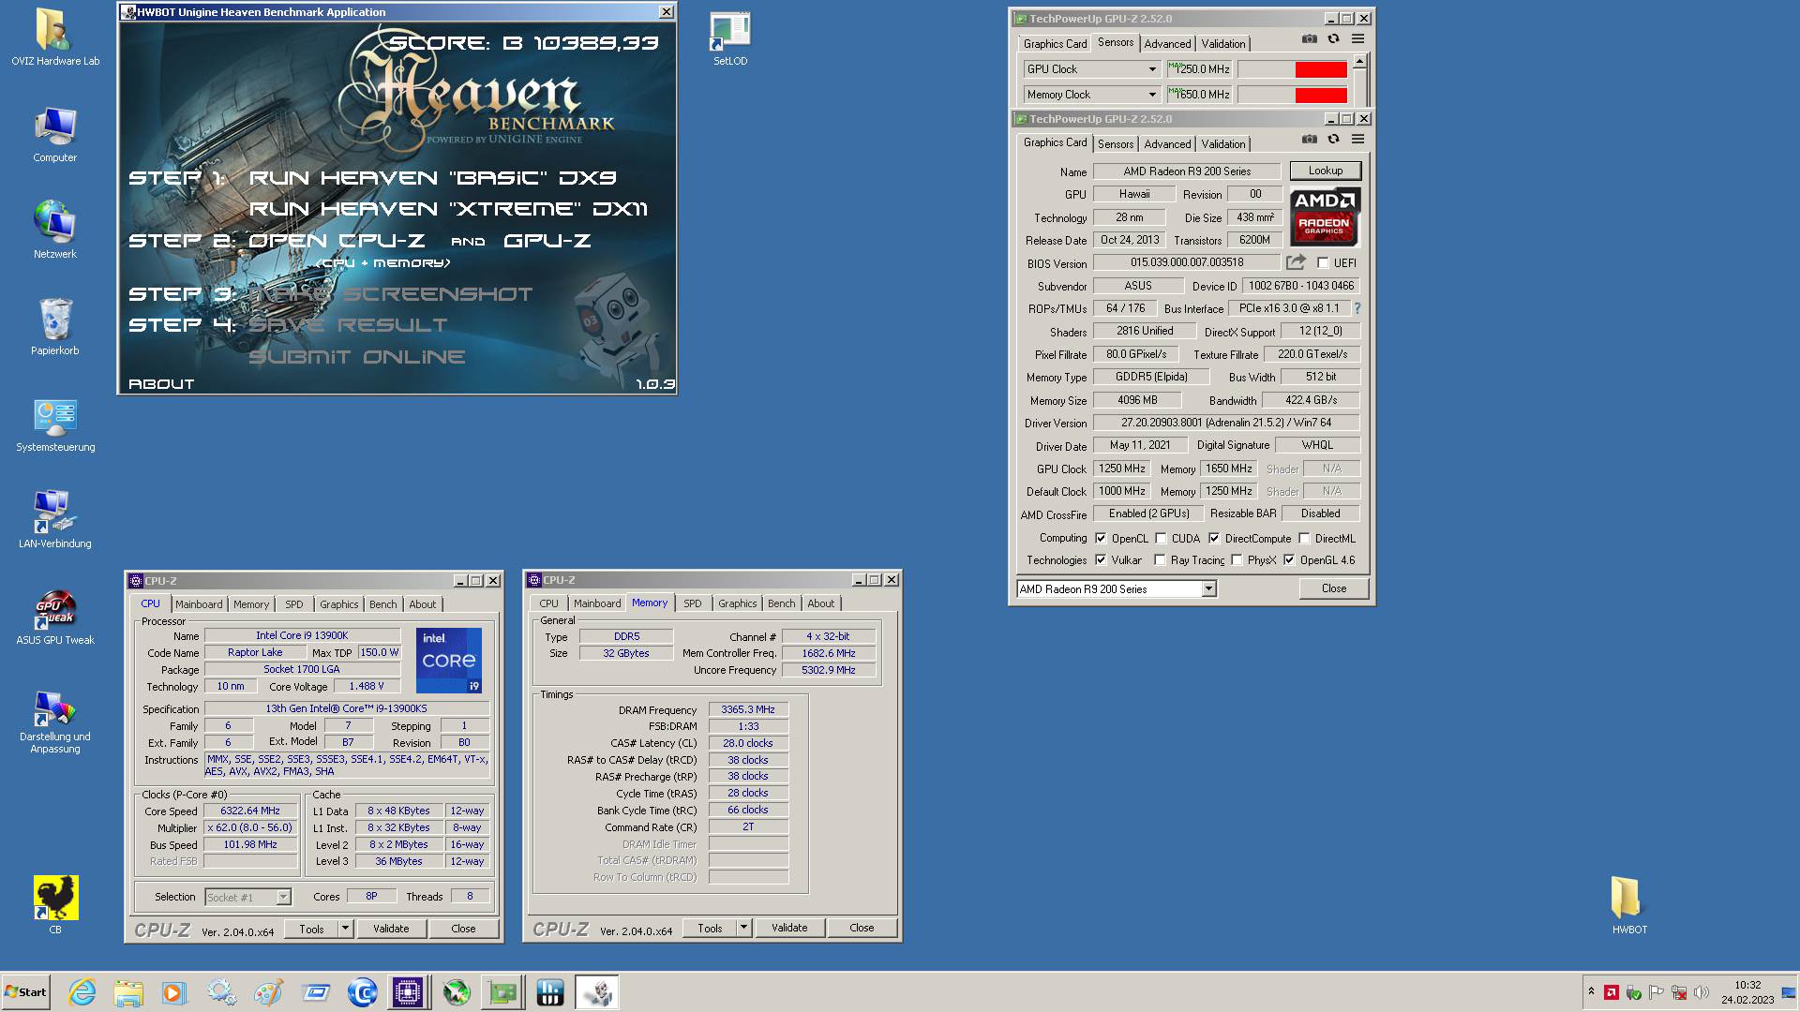Click the Lookup button in GPU-Z

(1326, 171)
